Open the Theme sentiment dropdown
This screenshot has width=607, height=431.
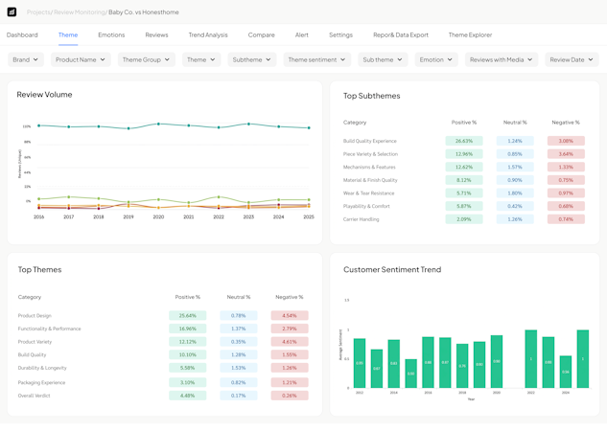pos(317,59)
